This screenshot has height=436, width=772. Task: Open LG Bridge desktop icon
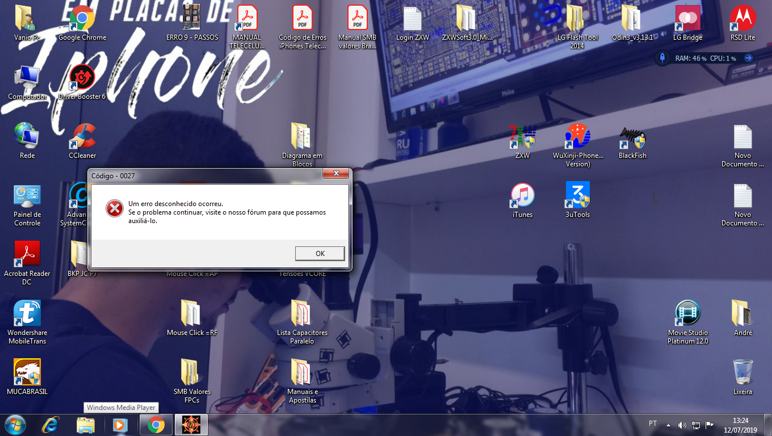coord(687,19)
